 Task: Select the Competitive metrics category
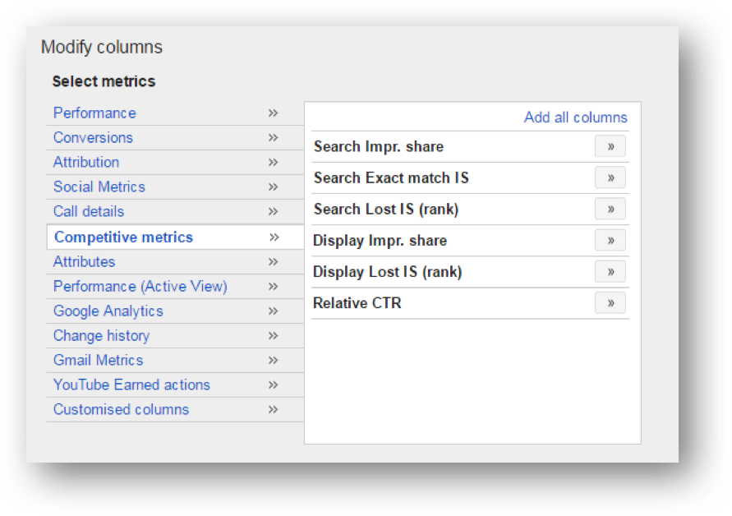point(123,237)
